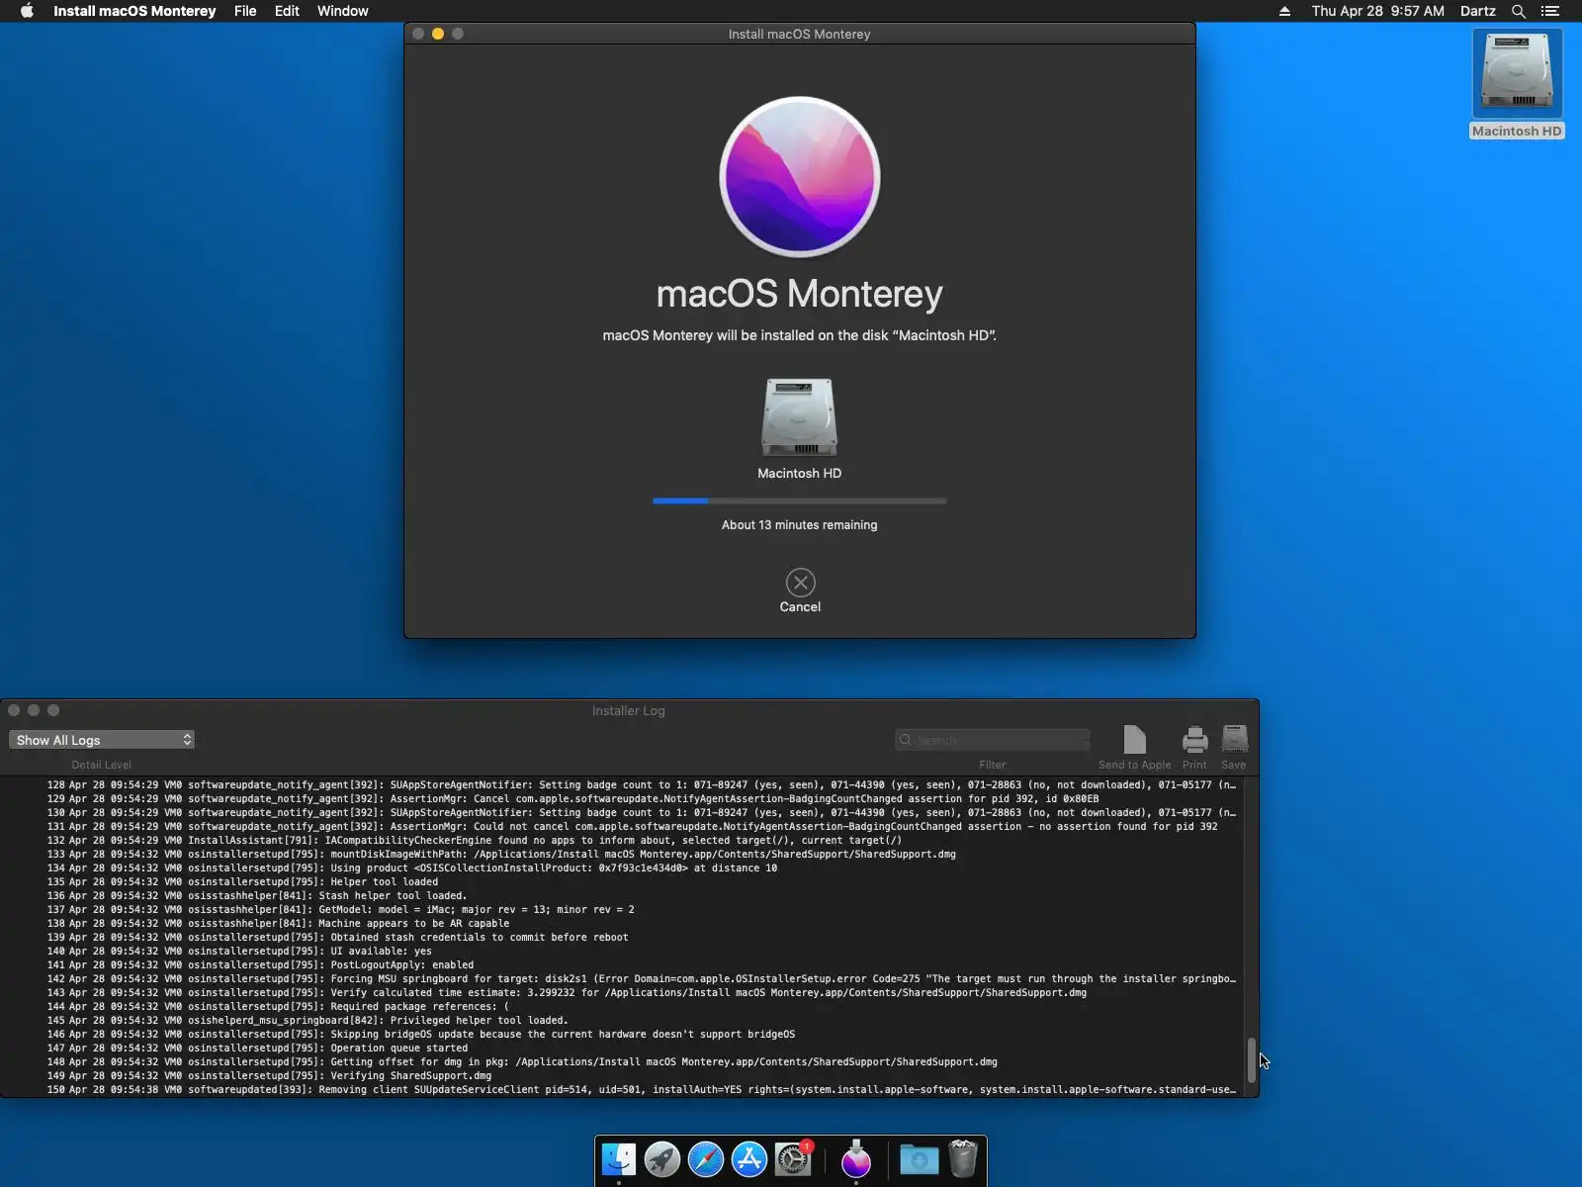Select log line 139 Obtained stash credentials
The height and width of the screenshot is (1187, 1582).
coord(623,938)
